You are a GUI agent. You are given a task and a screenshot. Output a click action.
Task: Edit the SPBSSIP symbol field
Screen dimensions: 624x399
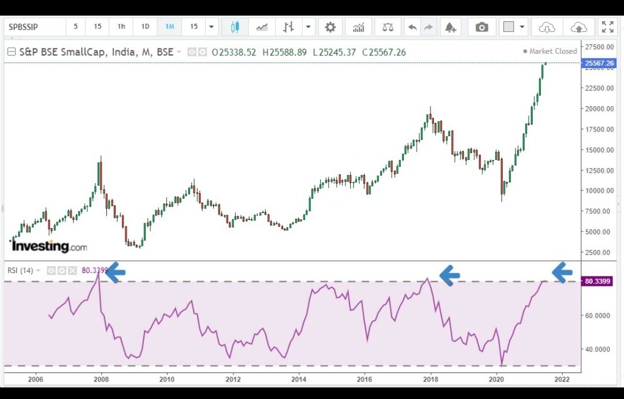coord(35,27)
